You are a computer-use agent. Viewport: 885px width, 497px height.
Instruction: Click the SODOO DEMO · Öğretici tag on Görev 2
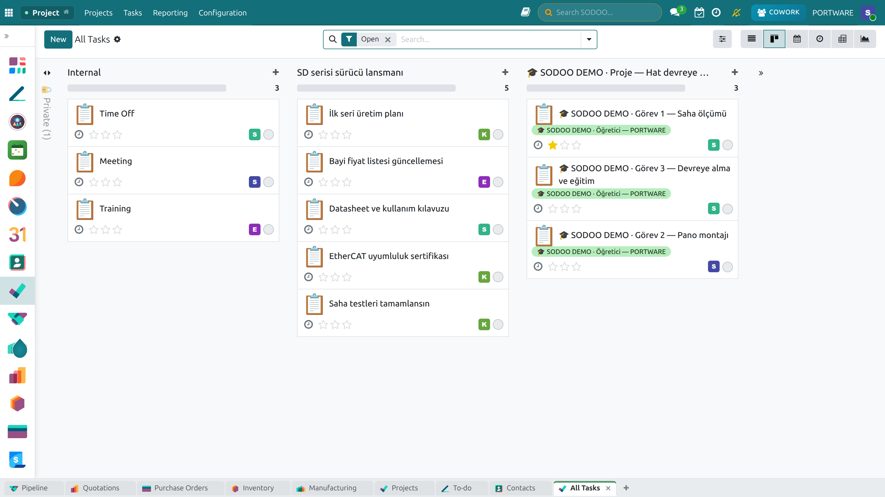tap(601, 252)
